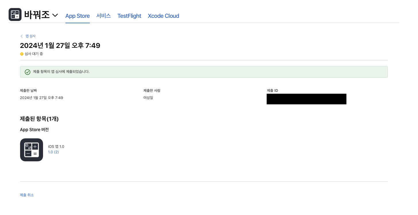418x215 pixels.
Task: Click submitter name 여성일
Action: coord(148,98)
